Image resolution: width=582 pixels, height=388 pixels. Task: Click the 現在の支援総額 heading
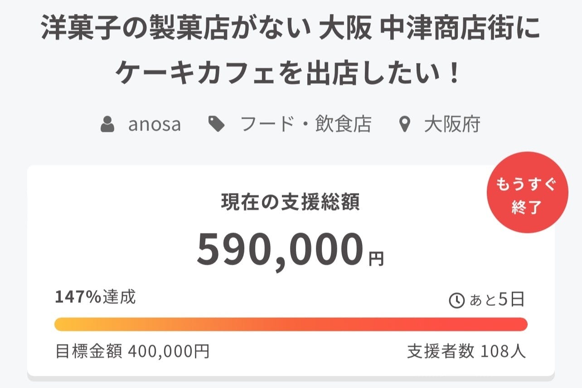(291, 203)
